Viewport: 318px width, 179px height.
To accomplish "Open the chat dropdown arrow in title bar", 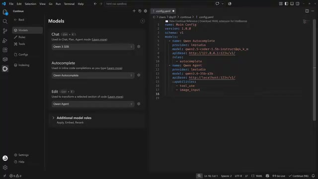I will coord(223,3).
